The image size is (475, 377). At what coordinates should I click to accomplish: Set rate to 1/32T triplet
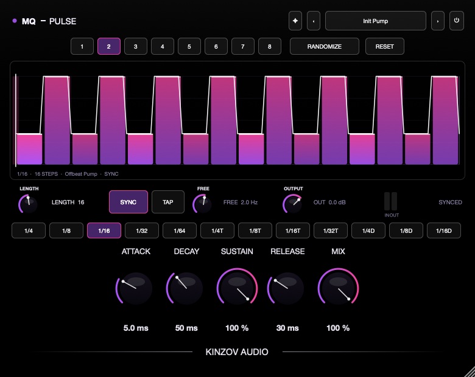point(331,230)
